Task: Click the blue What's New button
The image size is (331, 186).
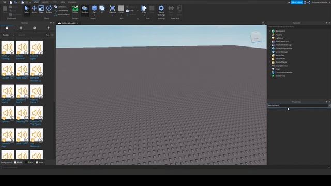Action: click(297, 2)
